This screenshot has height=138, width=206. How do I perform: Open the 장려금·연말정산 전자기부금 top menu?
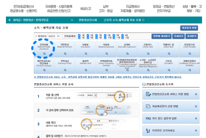tap(164, 8)
